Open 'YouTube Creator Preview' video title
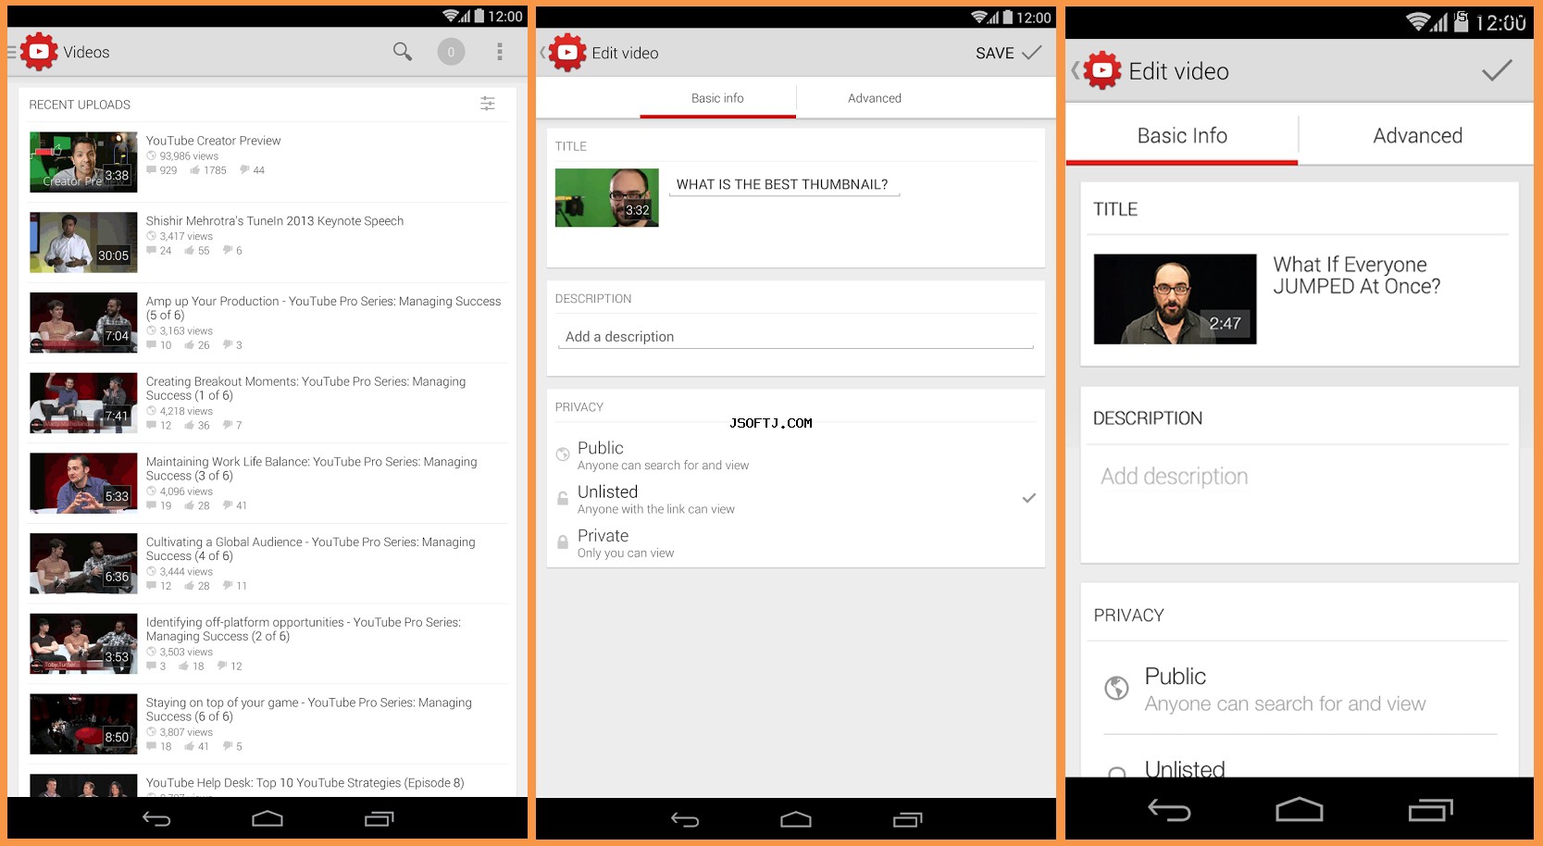 coord(213,141)
